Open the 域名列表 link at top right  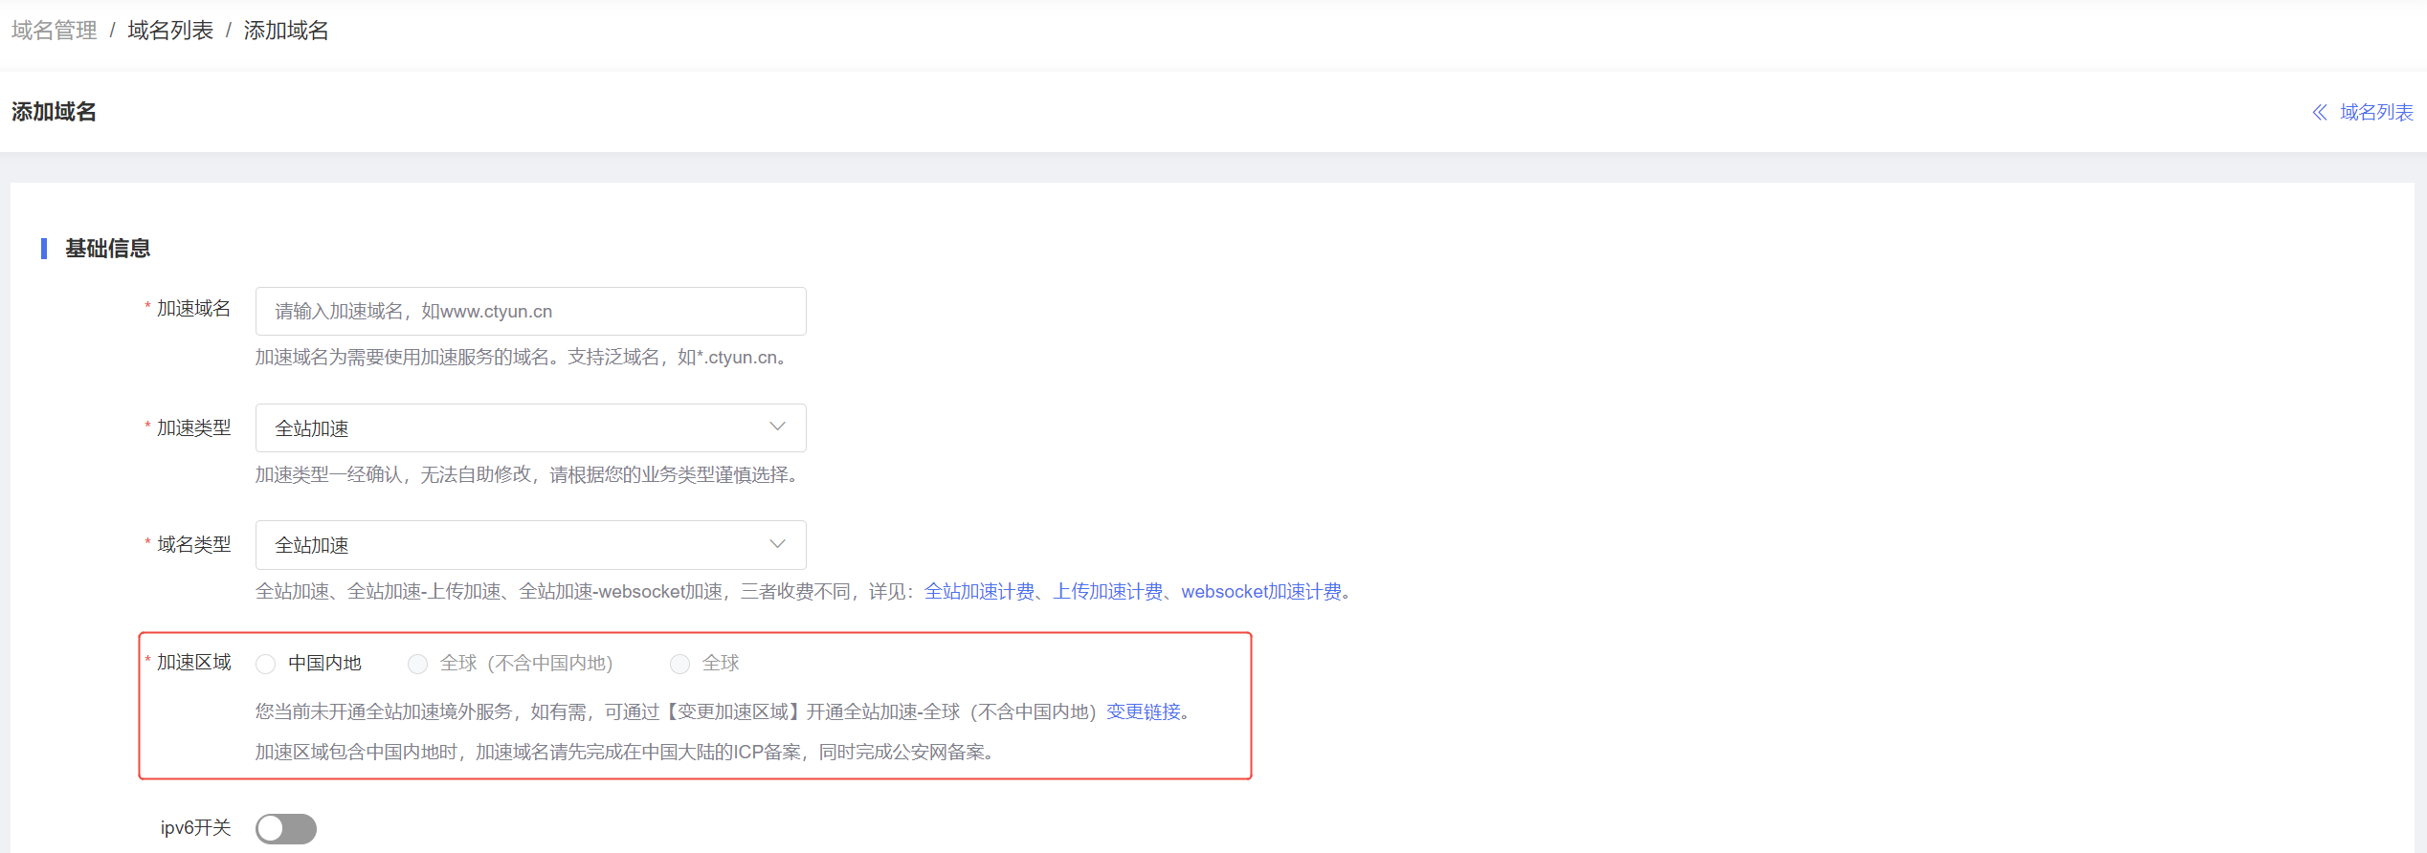click(x=2376, y=113)
